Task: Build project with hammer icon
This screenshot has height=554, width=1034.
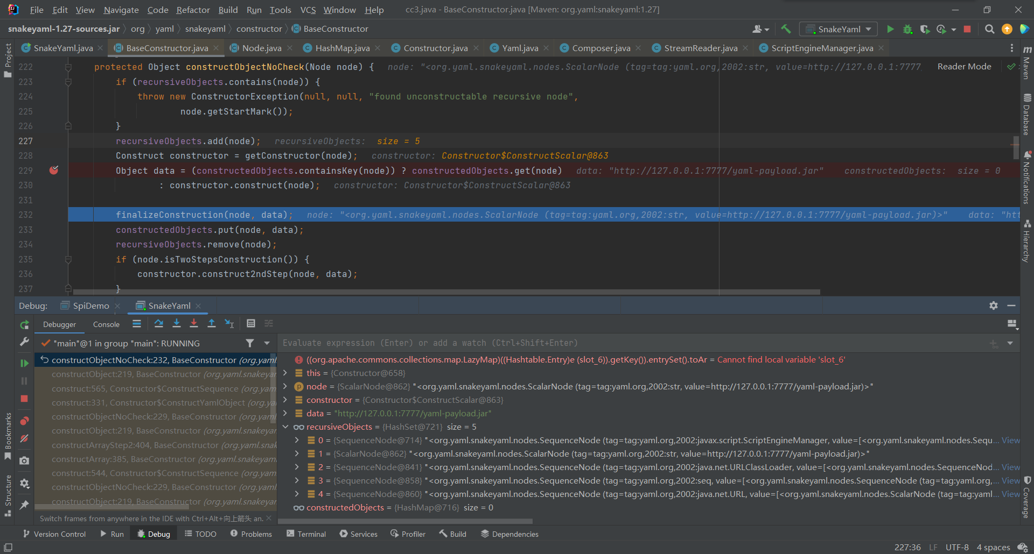Action: click(x=786, y=29)
